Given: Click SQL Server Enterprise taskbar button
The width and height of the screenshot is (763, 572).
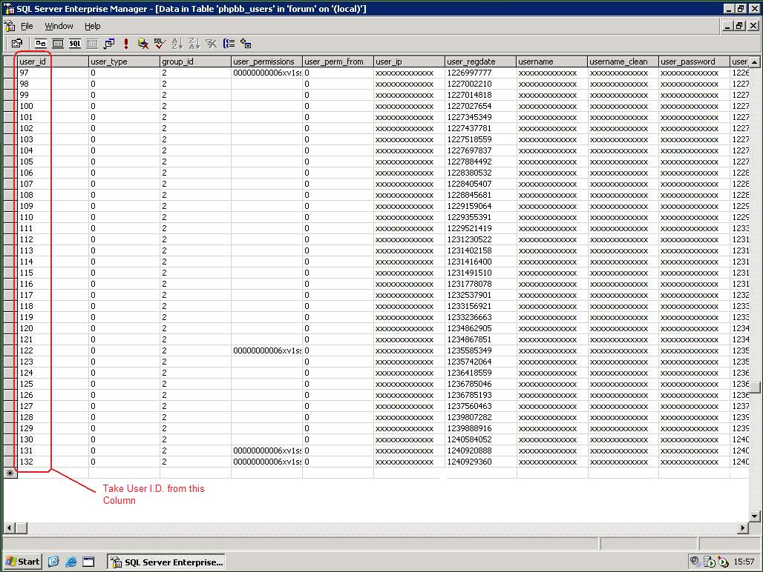Looking at the screenshot, I should [166, 562].
